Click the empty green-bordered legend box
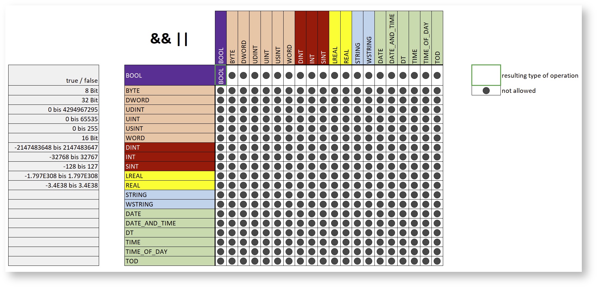Viewport: 597px width, 287px height. (x=486, y=75)
